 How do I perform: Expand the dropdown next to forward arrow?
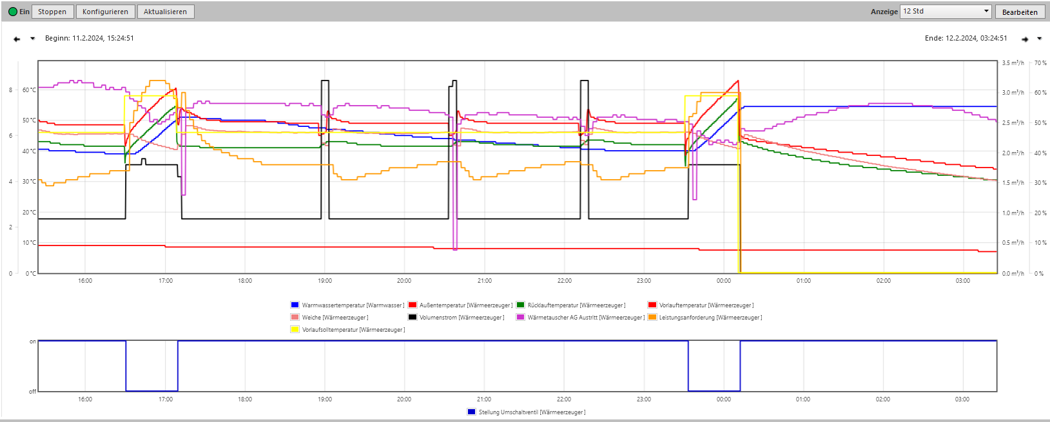tap(1039, 39)
